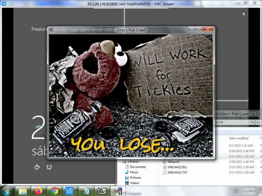
Task: Select Pictures in Explorer navigation tree
Action: 136,178
